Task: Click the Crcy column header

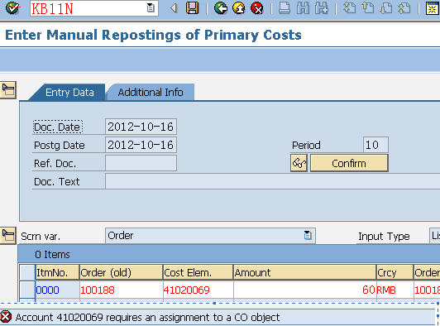Action: tap(395, 272)
